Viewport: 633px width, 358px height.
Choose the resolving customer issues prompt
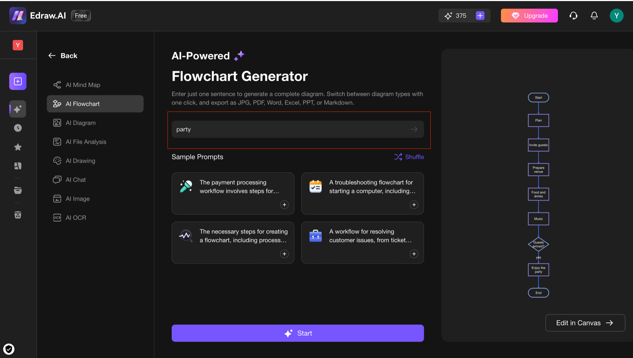pos(362,243)
